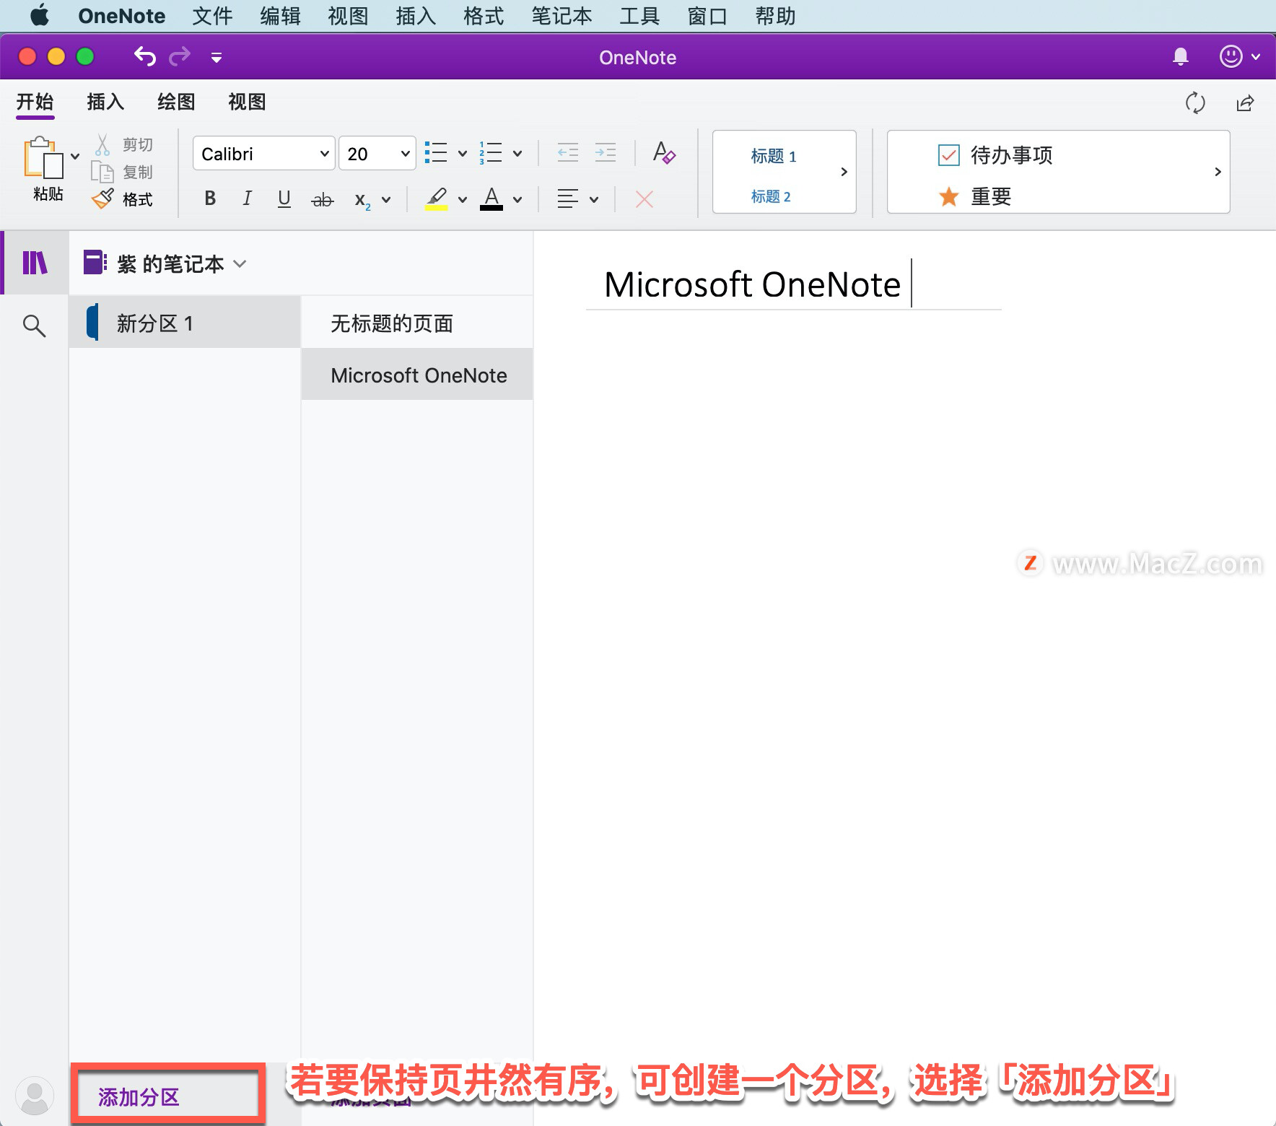The image size is (1276, 1126).
Task: Expand the styles gallery arrow
Action: (x=844, y=172)
